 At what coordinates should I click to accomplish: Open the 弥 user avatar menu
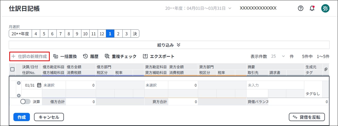click(325, 8)
